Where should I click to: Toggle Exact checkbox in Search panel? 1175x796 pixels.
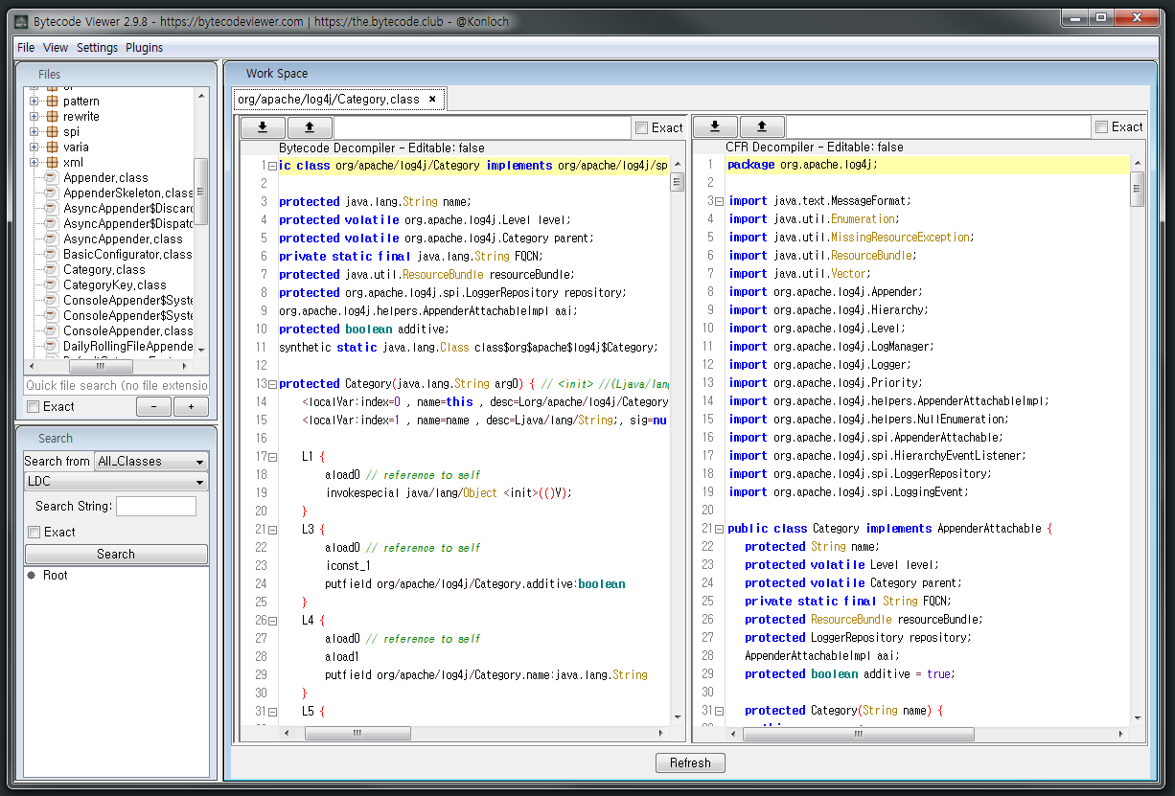pyautogui.click(x=34, y=533)
